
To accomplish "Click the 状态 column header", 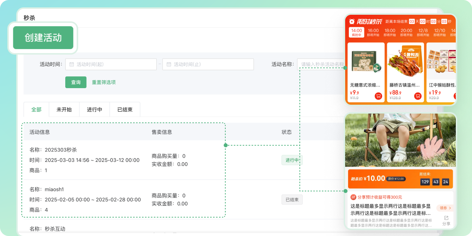I will (x=287, y=132).
